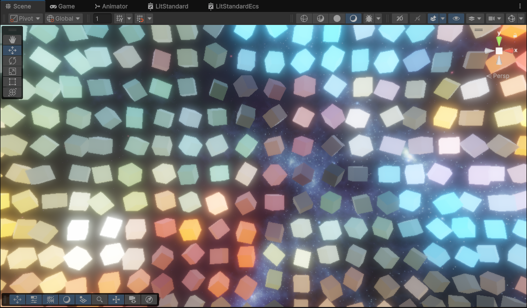This screenshot has width=527, height=308.
Task: Select the Rotate tool
Action: (x=12, y=60)
